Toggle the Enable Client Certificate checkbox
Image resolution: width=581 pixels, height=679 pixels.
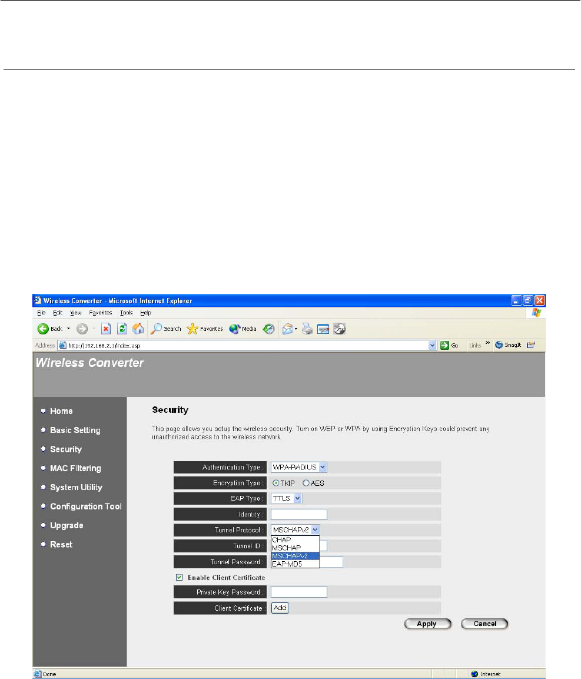179,577
